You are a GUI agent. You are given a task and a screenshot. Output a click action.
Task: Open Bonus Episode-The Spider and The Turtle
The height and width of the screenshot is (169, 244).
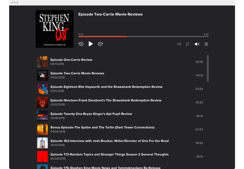point(102,127)
